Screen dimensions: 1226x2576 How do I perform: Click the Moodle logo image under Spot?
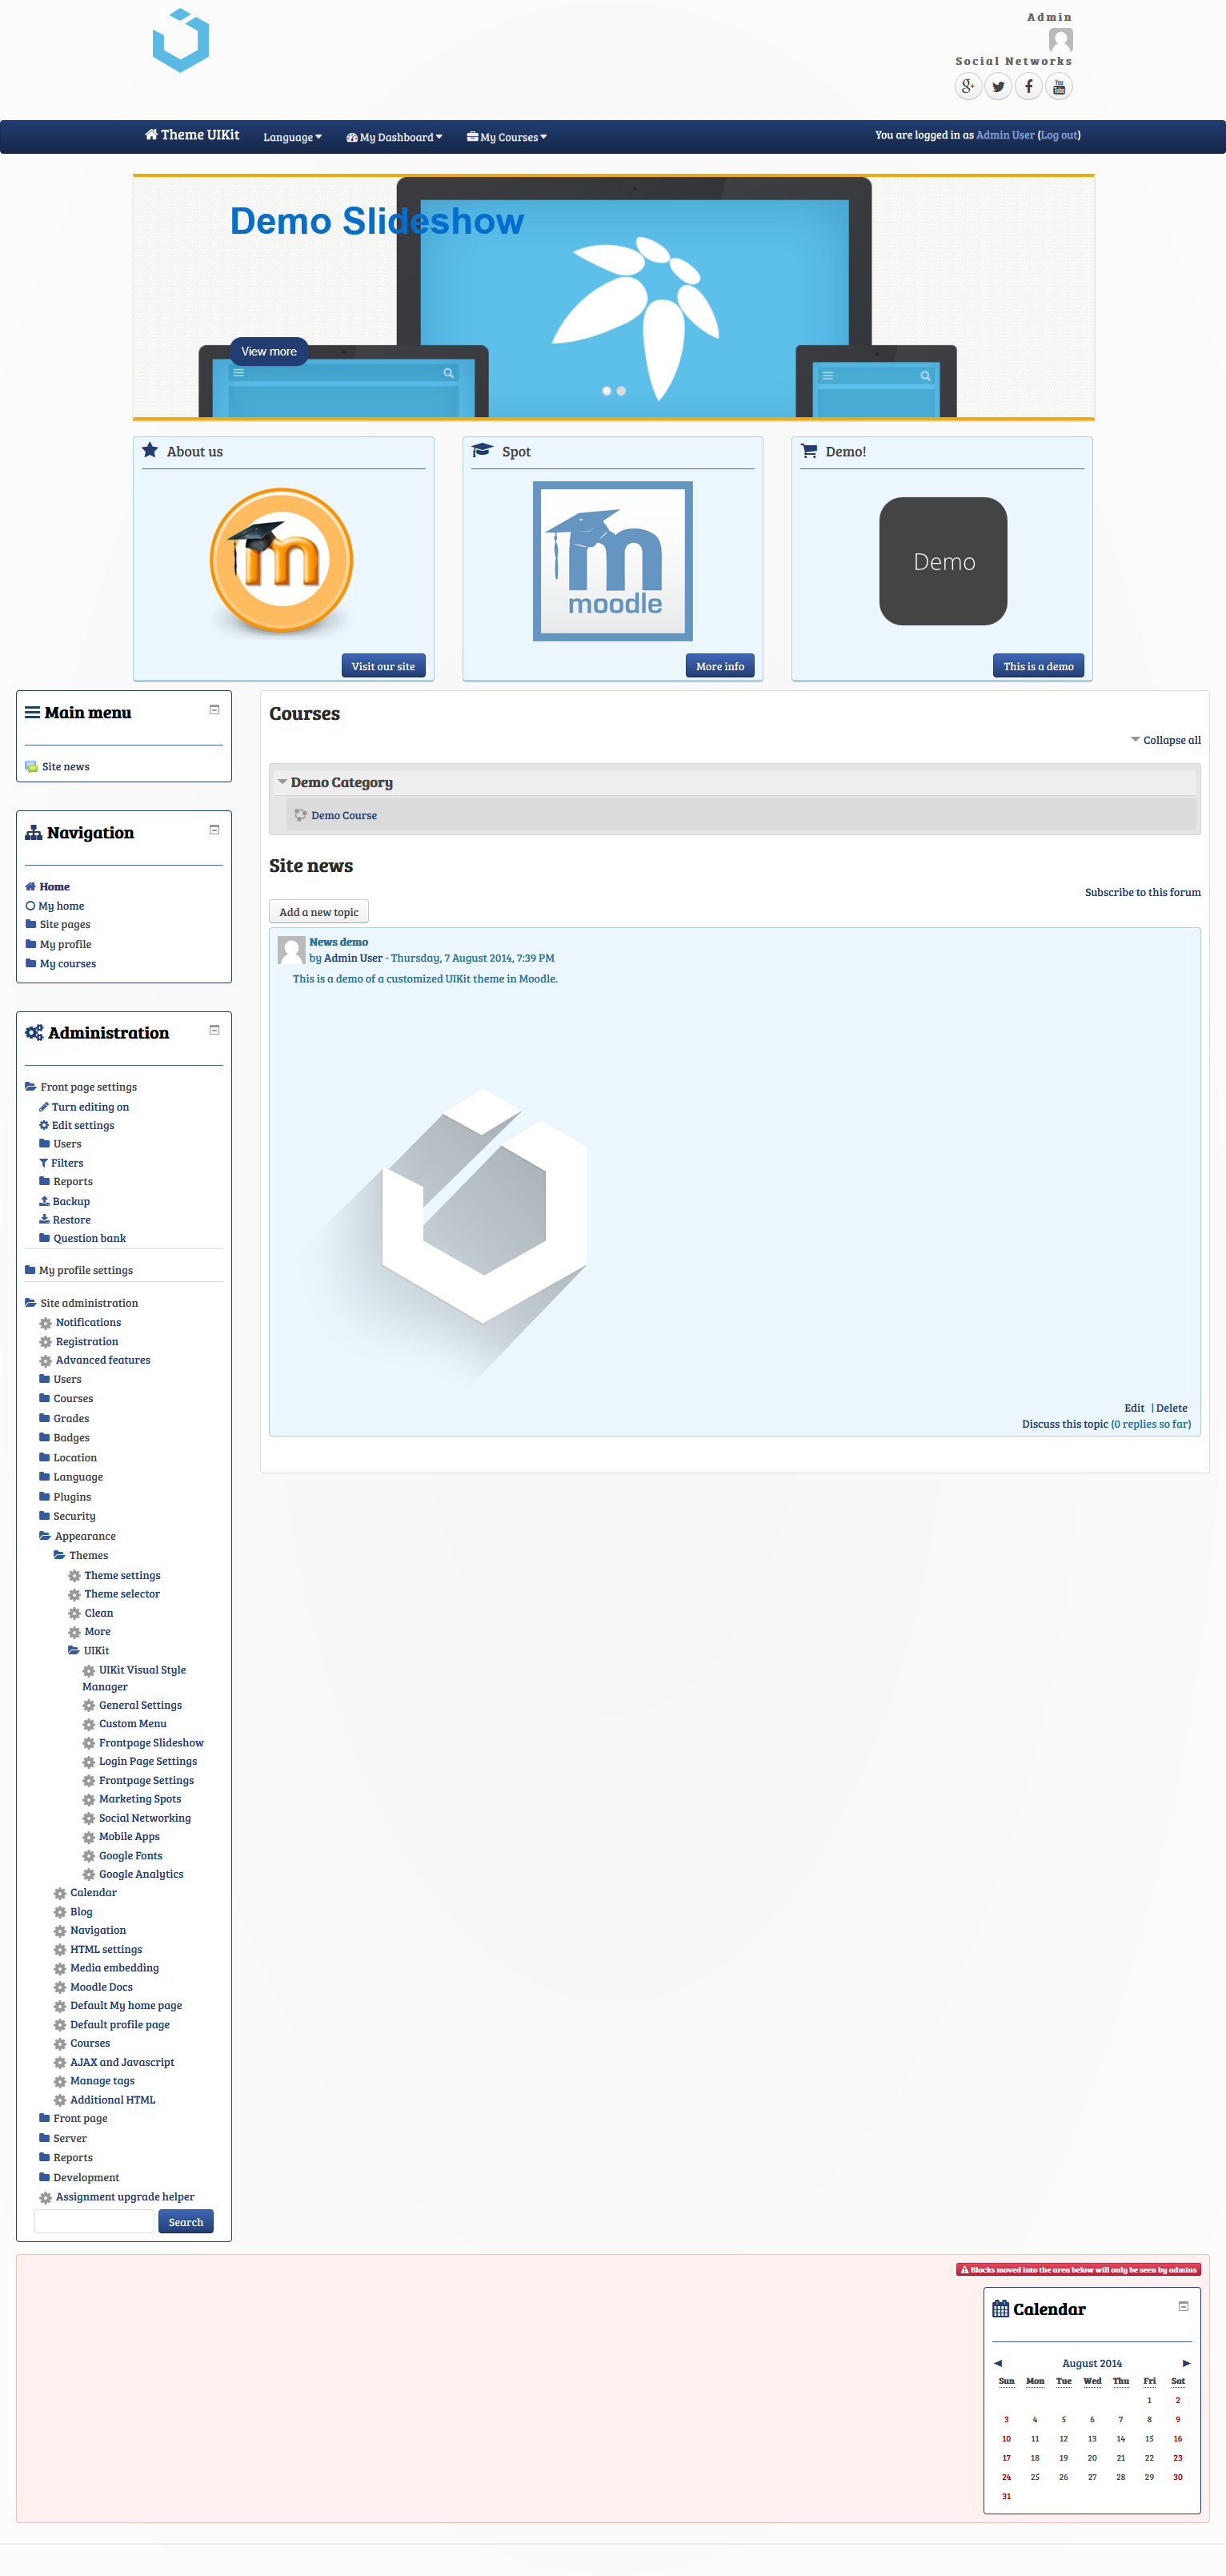coord(612,561)
